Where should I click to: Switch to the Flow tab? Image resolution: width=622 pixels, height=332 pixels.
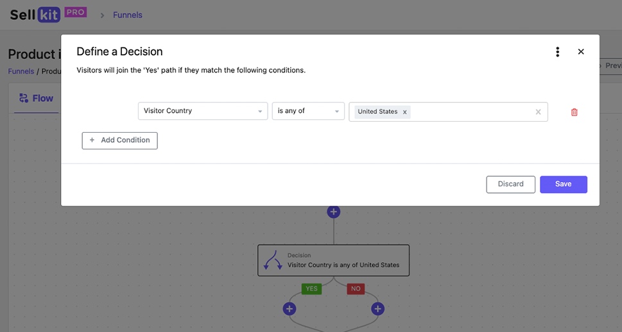[x=36, y=98]
